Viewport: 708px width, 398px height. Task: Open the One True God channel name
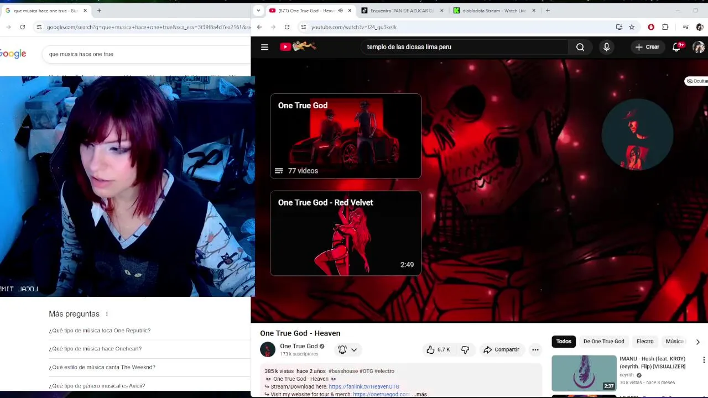(299, 346)
